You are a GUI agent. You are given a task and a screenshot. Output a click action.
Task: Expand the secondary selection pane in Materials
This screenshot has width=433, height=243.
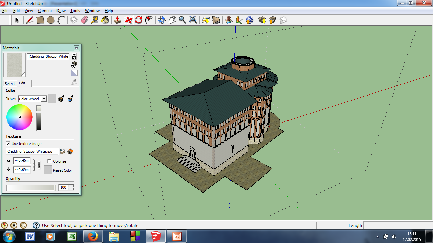tap(74, 56)
